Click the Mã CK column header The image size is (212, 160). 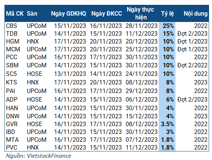click(x=15, y=14)
